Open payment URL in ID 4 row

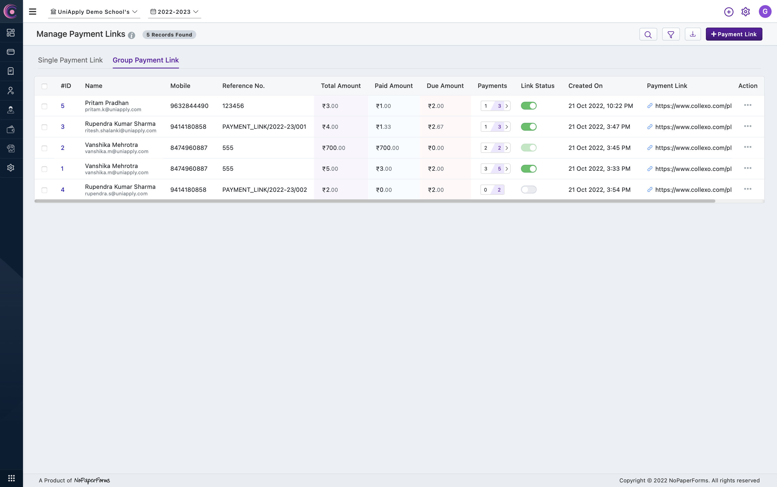coord(693,190)
